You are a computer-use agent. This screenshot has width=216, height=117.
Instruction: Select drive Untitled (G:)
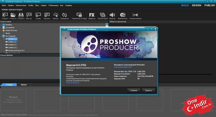point(12,48)
